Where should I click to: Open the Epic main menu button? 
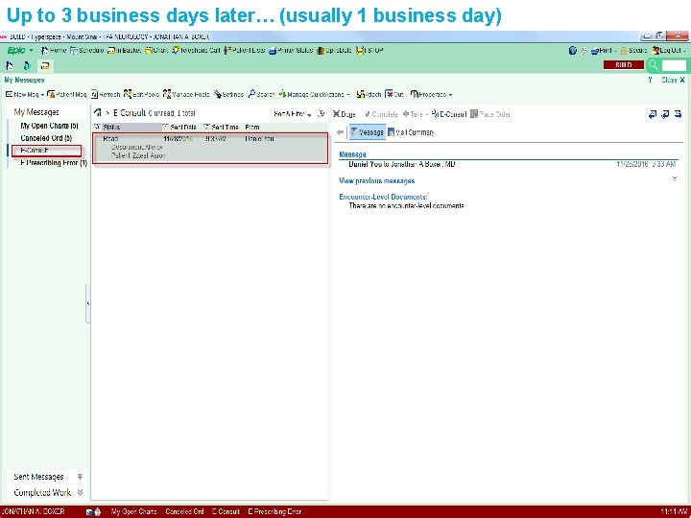[20, 50]
